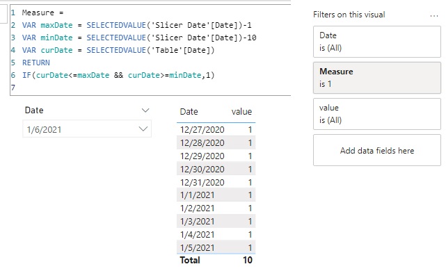The height and width of the screenshot is (271, 446).
Task: Select the 1/1/2021 table row
Action: tap(216, 195)
